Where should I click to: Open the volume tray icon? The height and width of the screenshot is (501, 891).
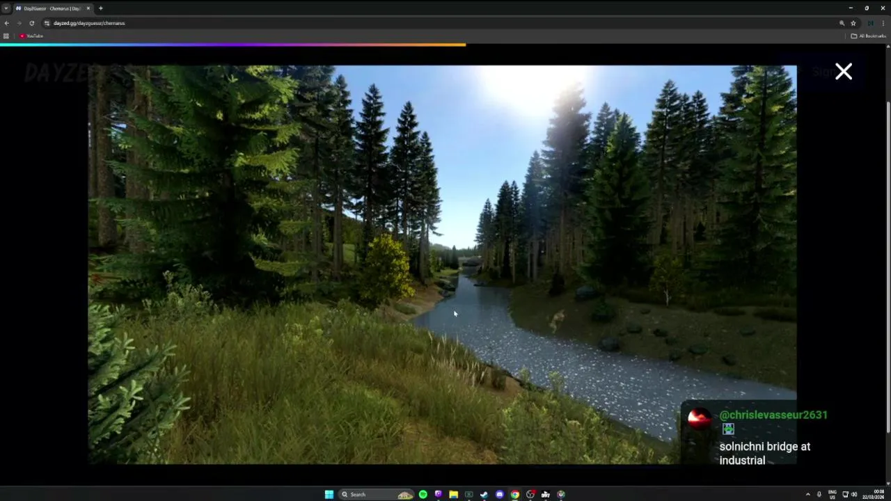pyautogui.click(x=854, y=494)
